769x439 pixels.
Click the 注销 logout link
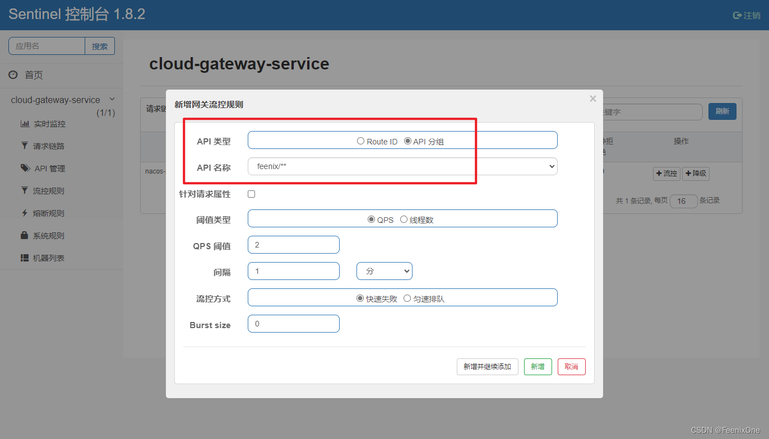point(747,16)
